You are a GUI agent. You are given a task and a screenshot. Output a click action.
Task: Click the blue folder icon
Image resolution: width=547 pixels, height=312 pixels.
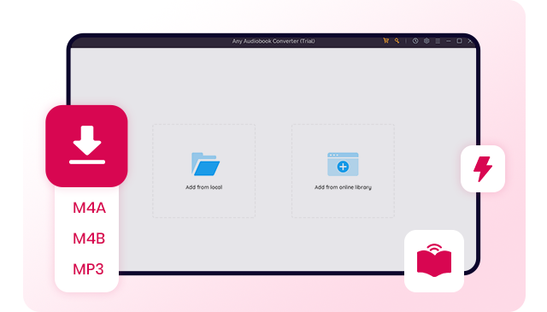(205, 164)
